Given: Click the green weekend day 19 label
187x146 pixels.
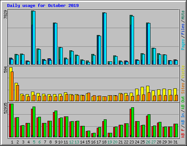Looking at the screenshot, I should [110, 142].
